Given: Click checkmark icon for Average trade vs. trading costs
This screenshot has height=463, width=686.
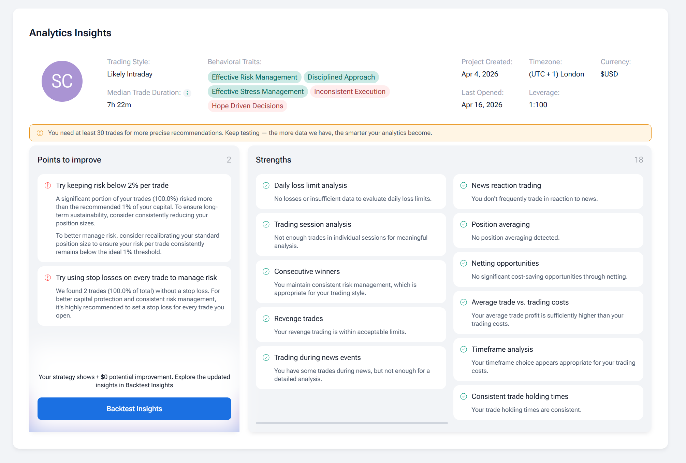Looking at the screenshot, I should (464, 302).
